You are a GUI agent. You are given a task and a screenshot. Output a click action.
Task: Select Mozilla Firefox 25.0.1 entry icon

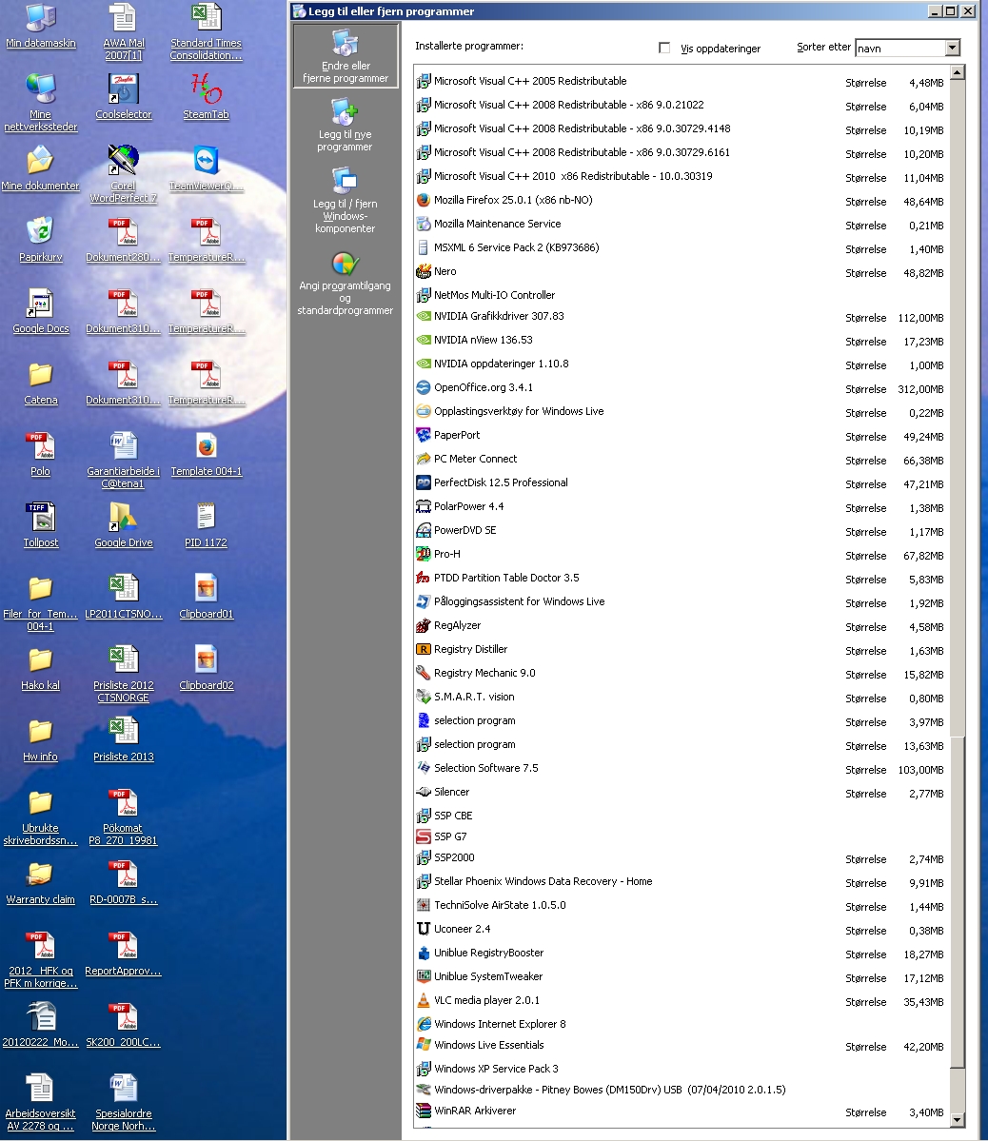tap(423, 200)
